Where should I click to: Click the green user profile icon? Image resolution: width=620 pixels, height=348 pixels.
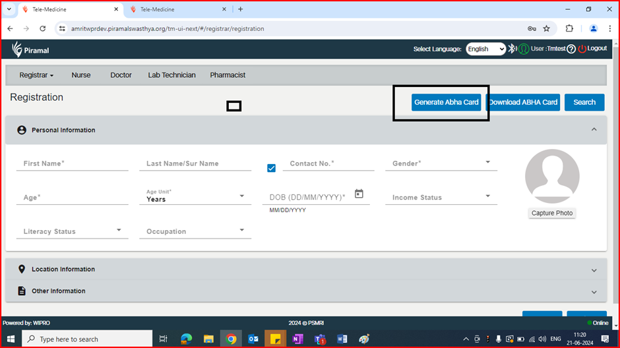pyautogui.click(x=524, y=49)
